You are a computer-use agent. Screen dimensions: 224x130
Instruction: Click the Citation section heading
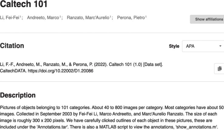12,46
